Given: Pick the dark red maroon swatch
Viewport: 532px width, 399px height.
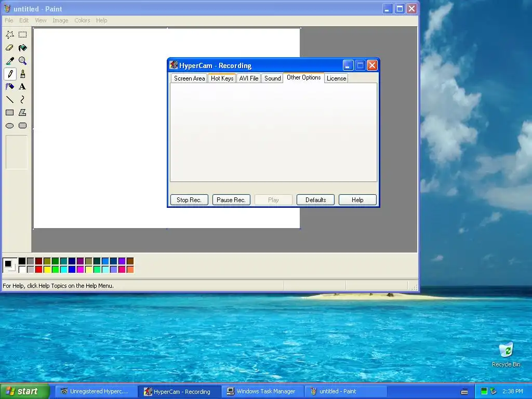Looking at the screenshot, I should 38,261.
